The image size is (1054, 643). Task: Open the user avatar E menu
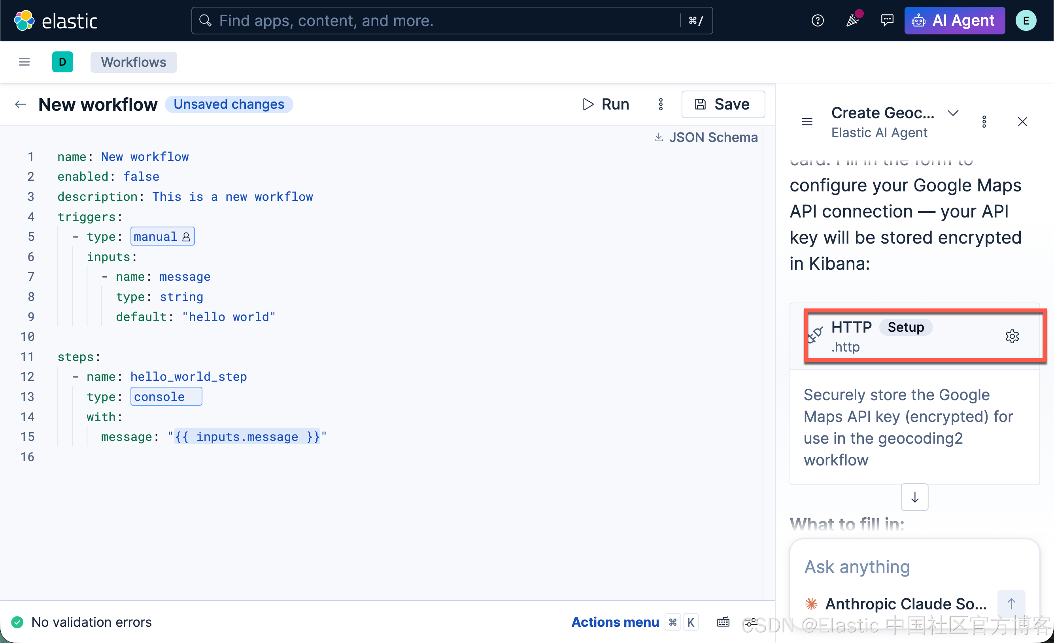point(1026,21)
